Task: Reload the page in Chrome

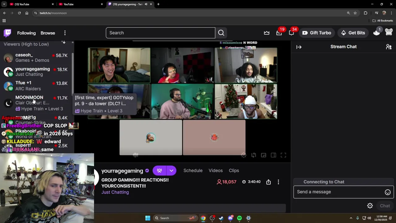Action: 19,13
